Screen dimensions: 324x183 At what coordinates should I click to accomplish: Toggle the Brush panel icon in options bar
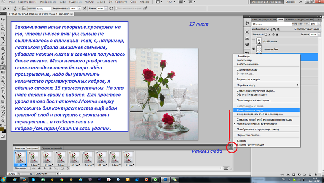(24, 9)
